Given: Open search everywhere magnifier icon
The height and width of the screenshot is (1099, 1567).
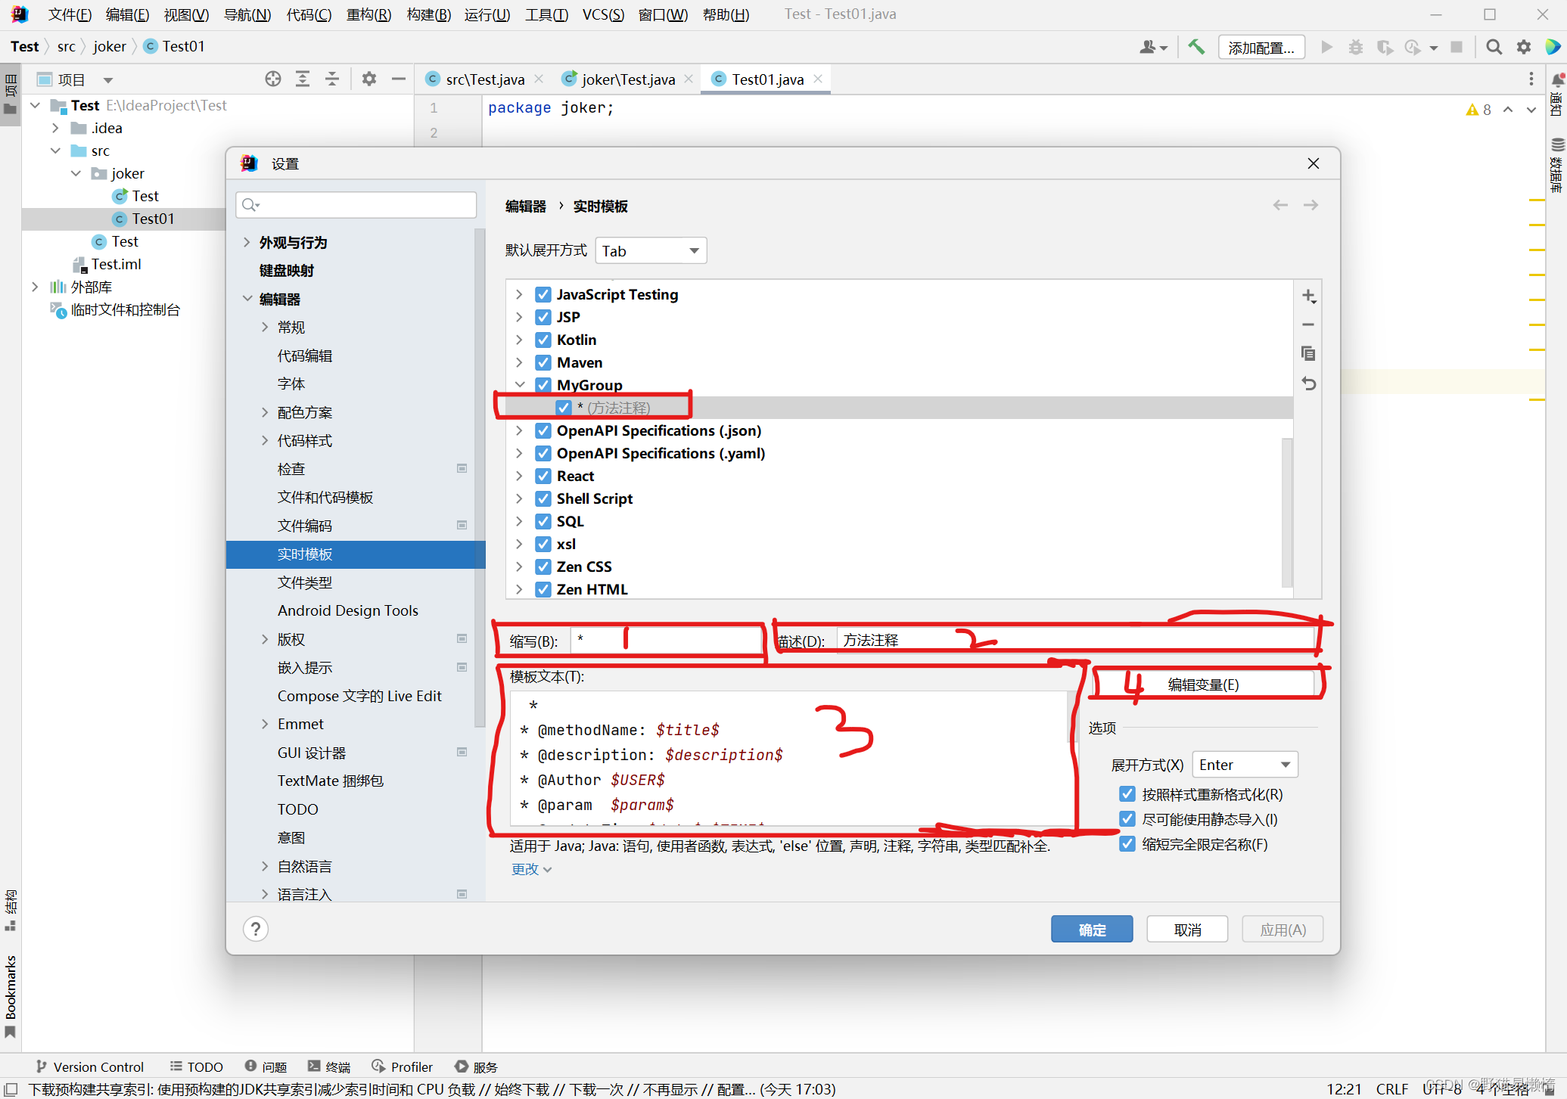Looking at the screenshot, I should tap(1493, 47).
